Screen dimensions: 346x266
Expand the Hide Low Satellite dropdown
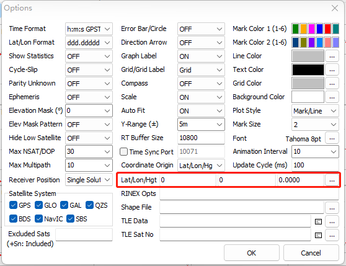(89, 138)
